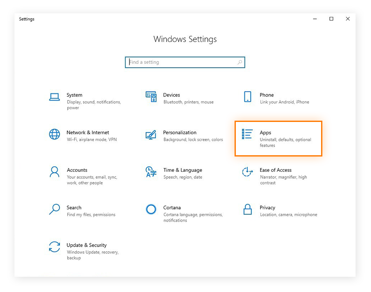Image resolution: width=371 pixels, height=292 pixels.
Task: Click 'Location, camera, microphone' text
Action: 289,215
